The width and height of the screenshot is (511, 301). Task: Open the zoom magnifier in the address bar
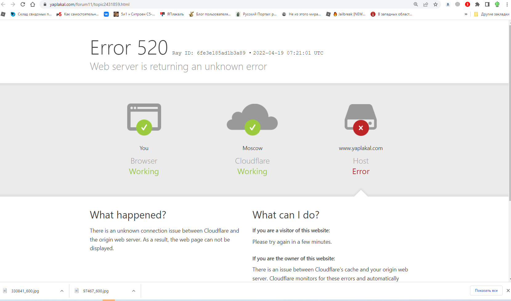pyautogui.click(x=416, y=4)
